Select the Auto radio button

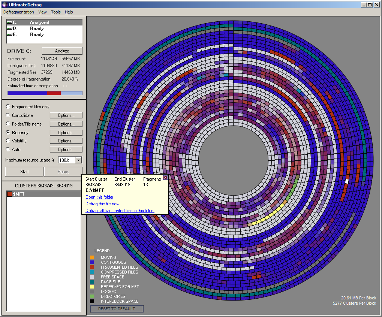click(8, 149)
